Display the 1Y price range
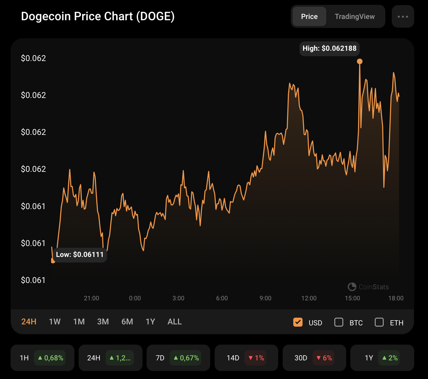 click(x=150, y=322)
